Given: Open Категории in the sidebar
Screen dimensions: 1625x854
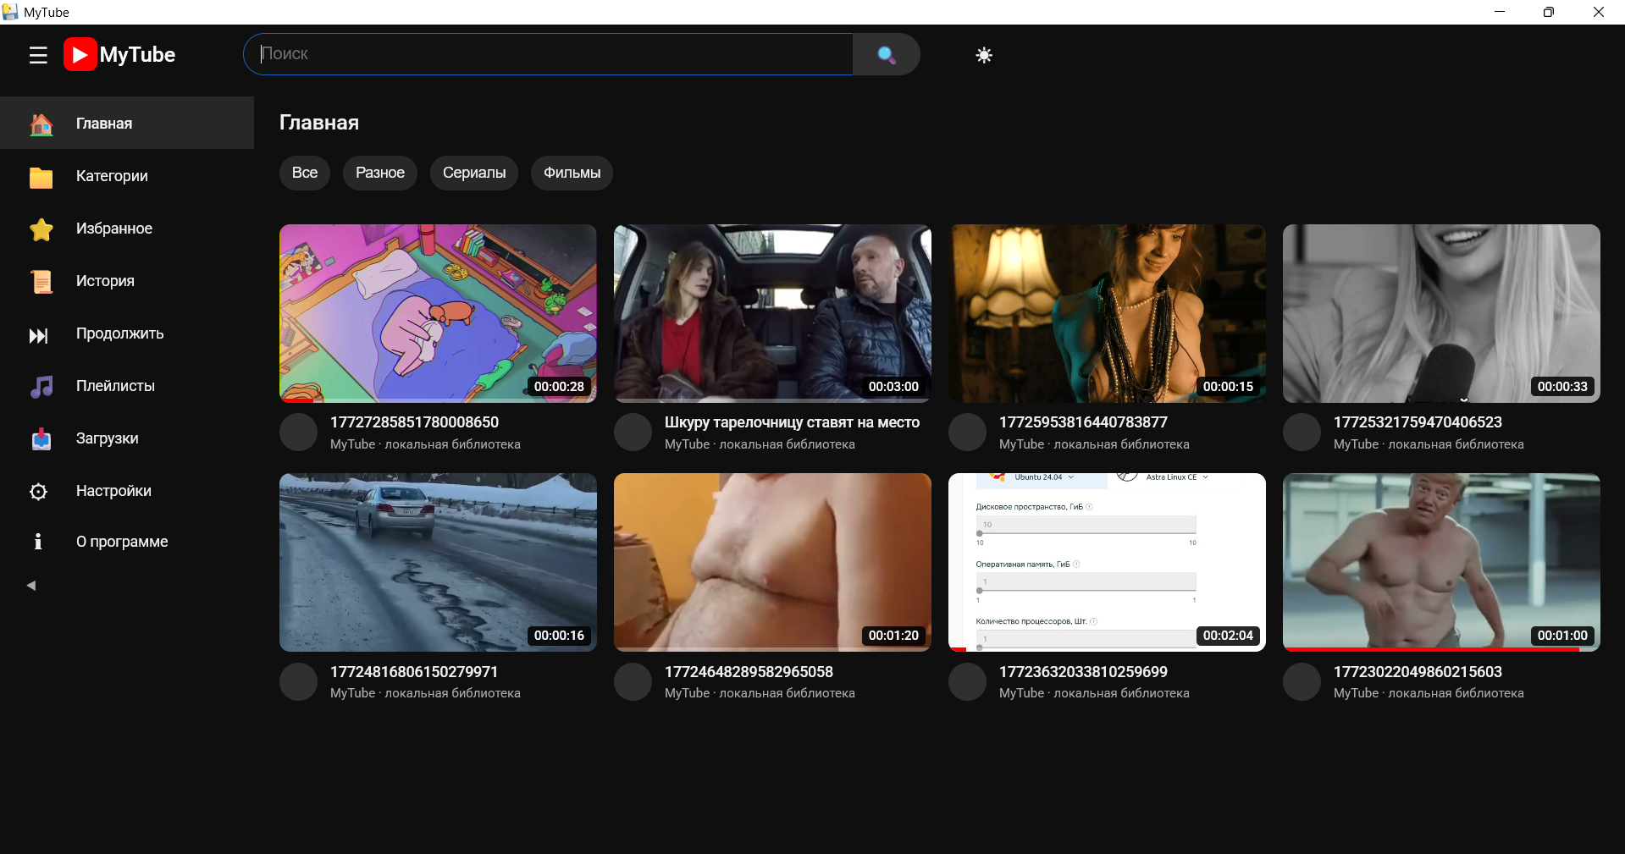Looking at the screenshot, I should click(x=112, y=176).
